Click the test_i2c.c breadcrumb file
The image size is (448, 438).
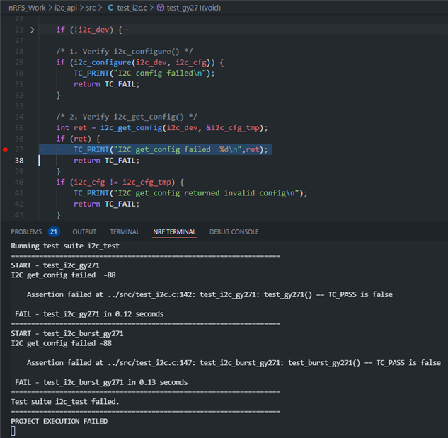click(x=132, y=8)
